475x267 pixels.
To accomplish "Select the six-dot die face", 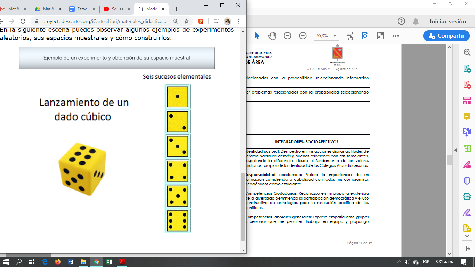I will (x=178, y=220).
